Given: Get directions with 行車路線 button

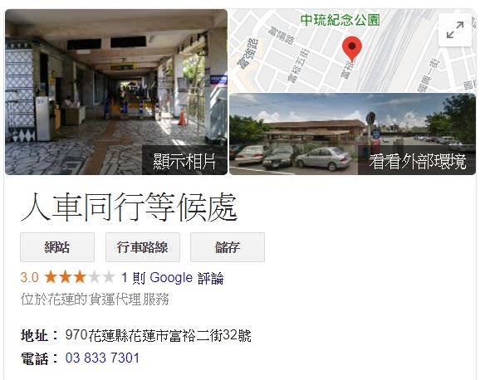Looking at the screenshot, I should [143, 247].
